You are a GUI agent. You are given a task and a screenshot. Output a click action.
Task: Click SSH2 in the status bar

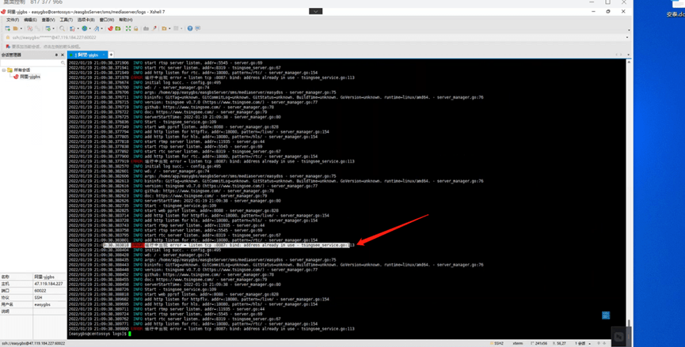point(498,344)
